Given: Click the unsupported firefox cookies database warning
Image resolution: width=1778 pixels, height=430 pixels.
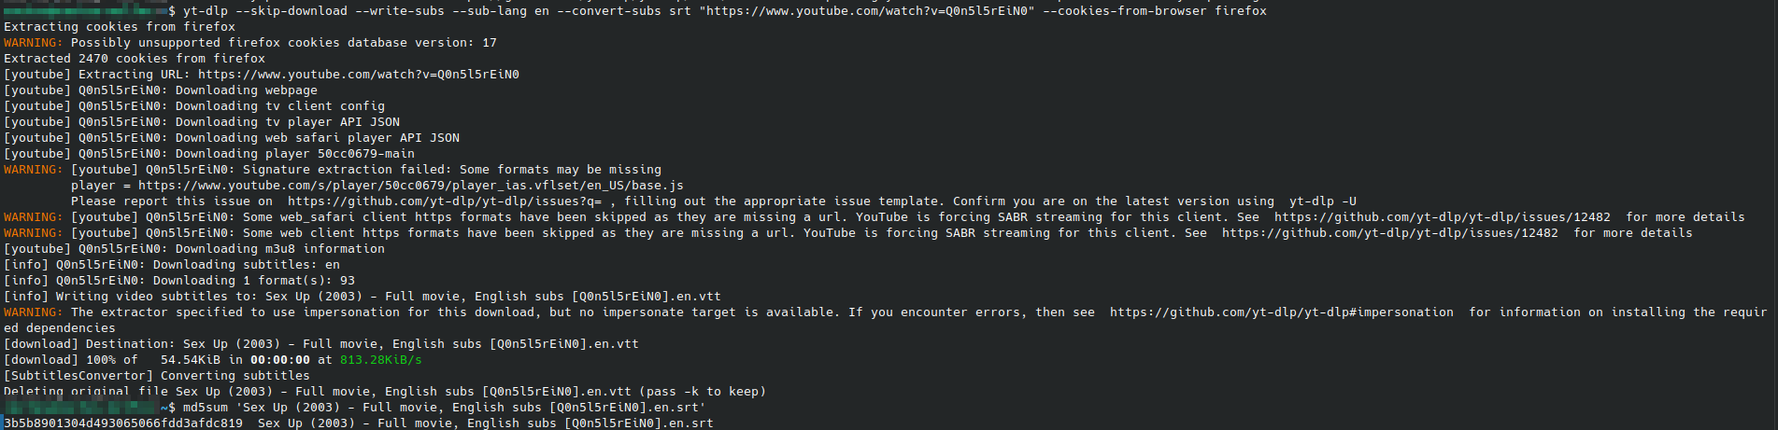Looking at the screenshot, I should (x=283, y=43).
